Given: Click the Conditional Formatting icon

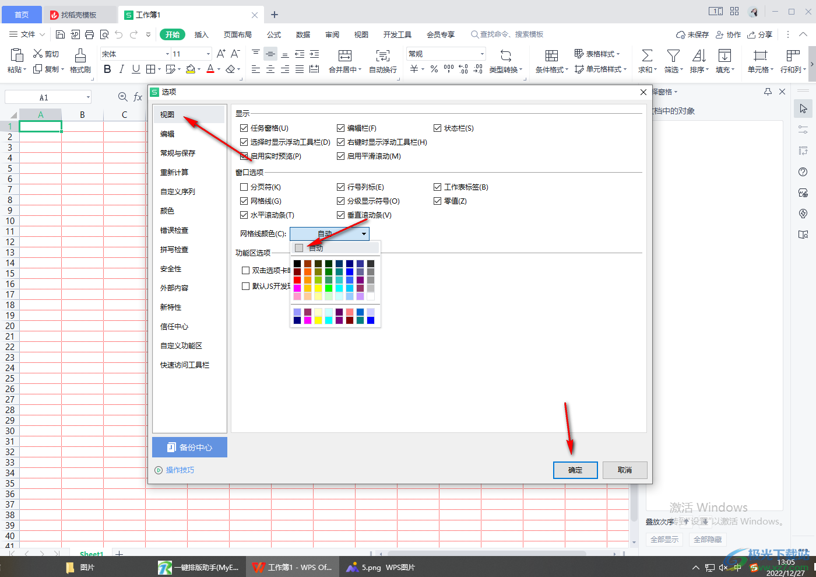Looking at the screenshot, I should [551, 55].
